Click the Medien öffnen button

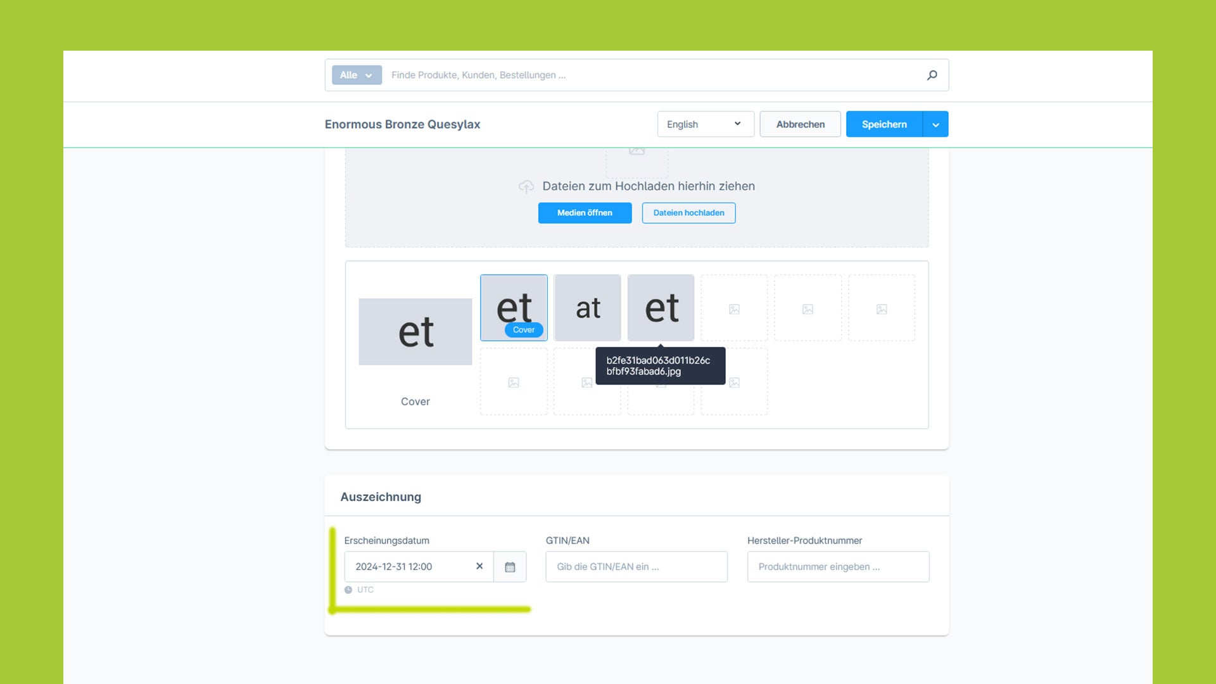585,212
